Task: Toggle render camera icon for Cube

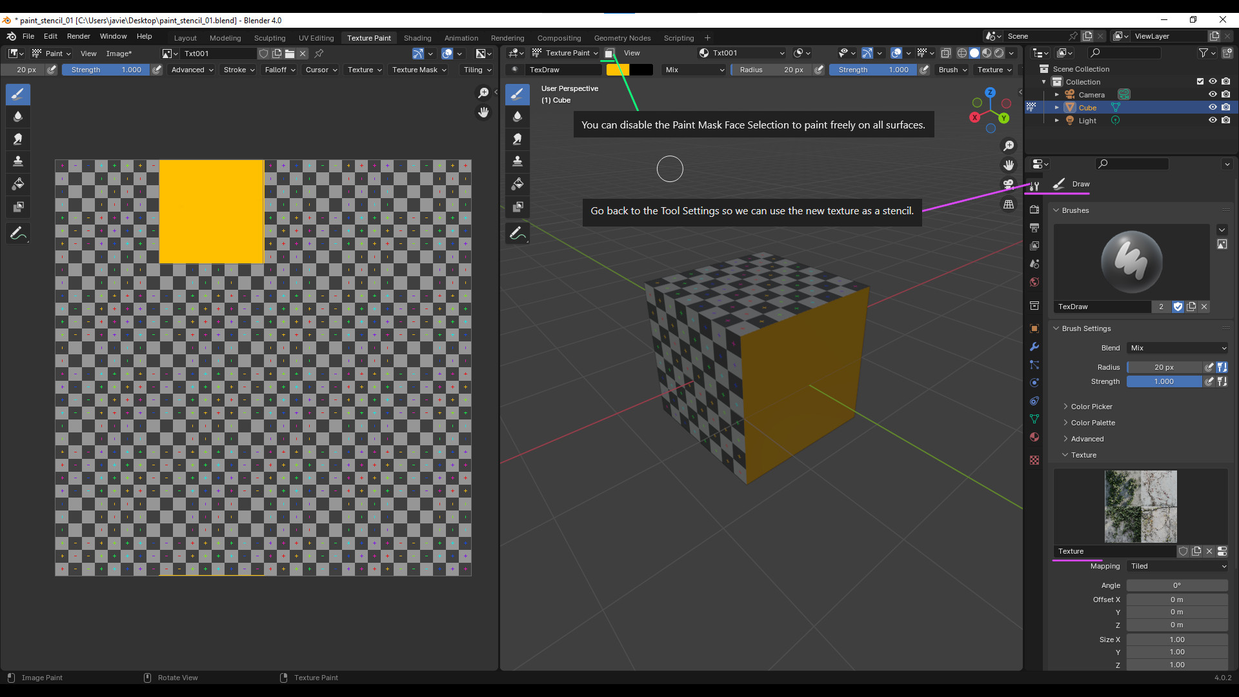Action: click(x=1225, y=107)
